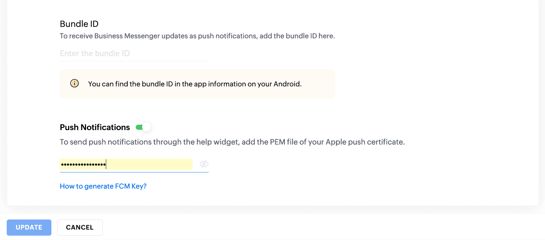Show the hidden key with the eye icon
Viewport: 545px width, 240px height.
click(204, 164)
